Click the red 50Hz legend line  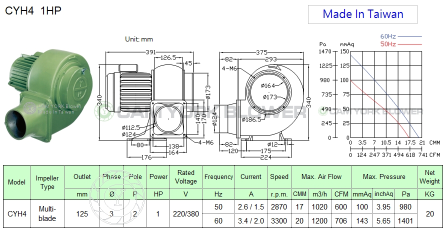(410, 44)
